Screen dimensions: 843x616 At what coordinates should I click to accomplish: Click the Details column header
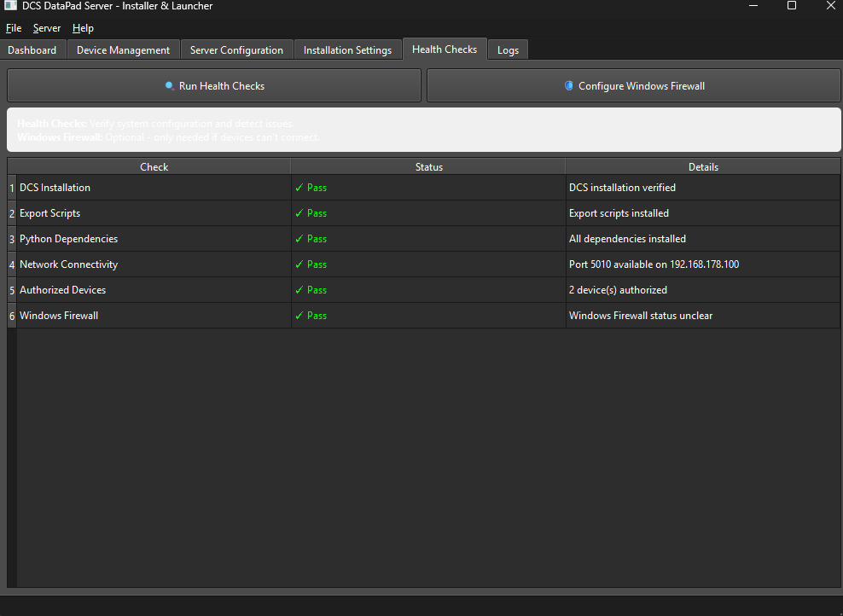(x=703, y=167)
